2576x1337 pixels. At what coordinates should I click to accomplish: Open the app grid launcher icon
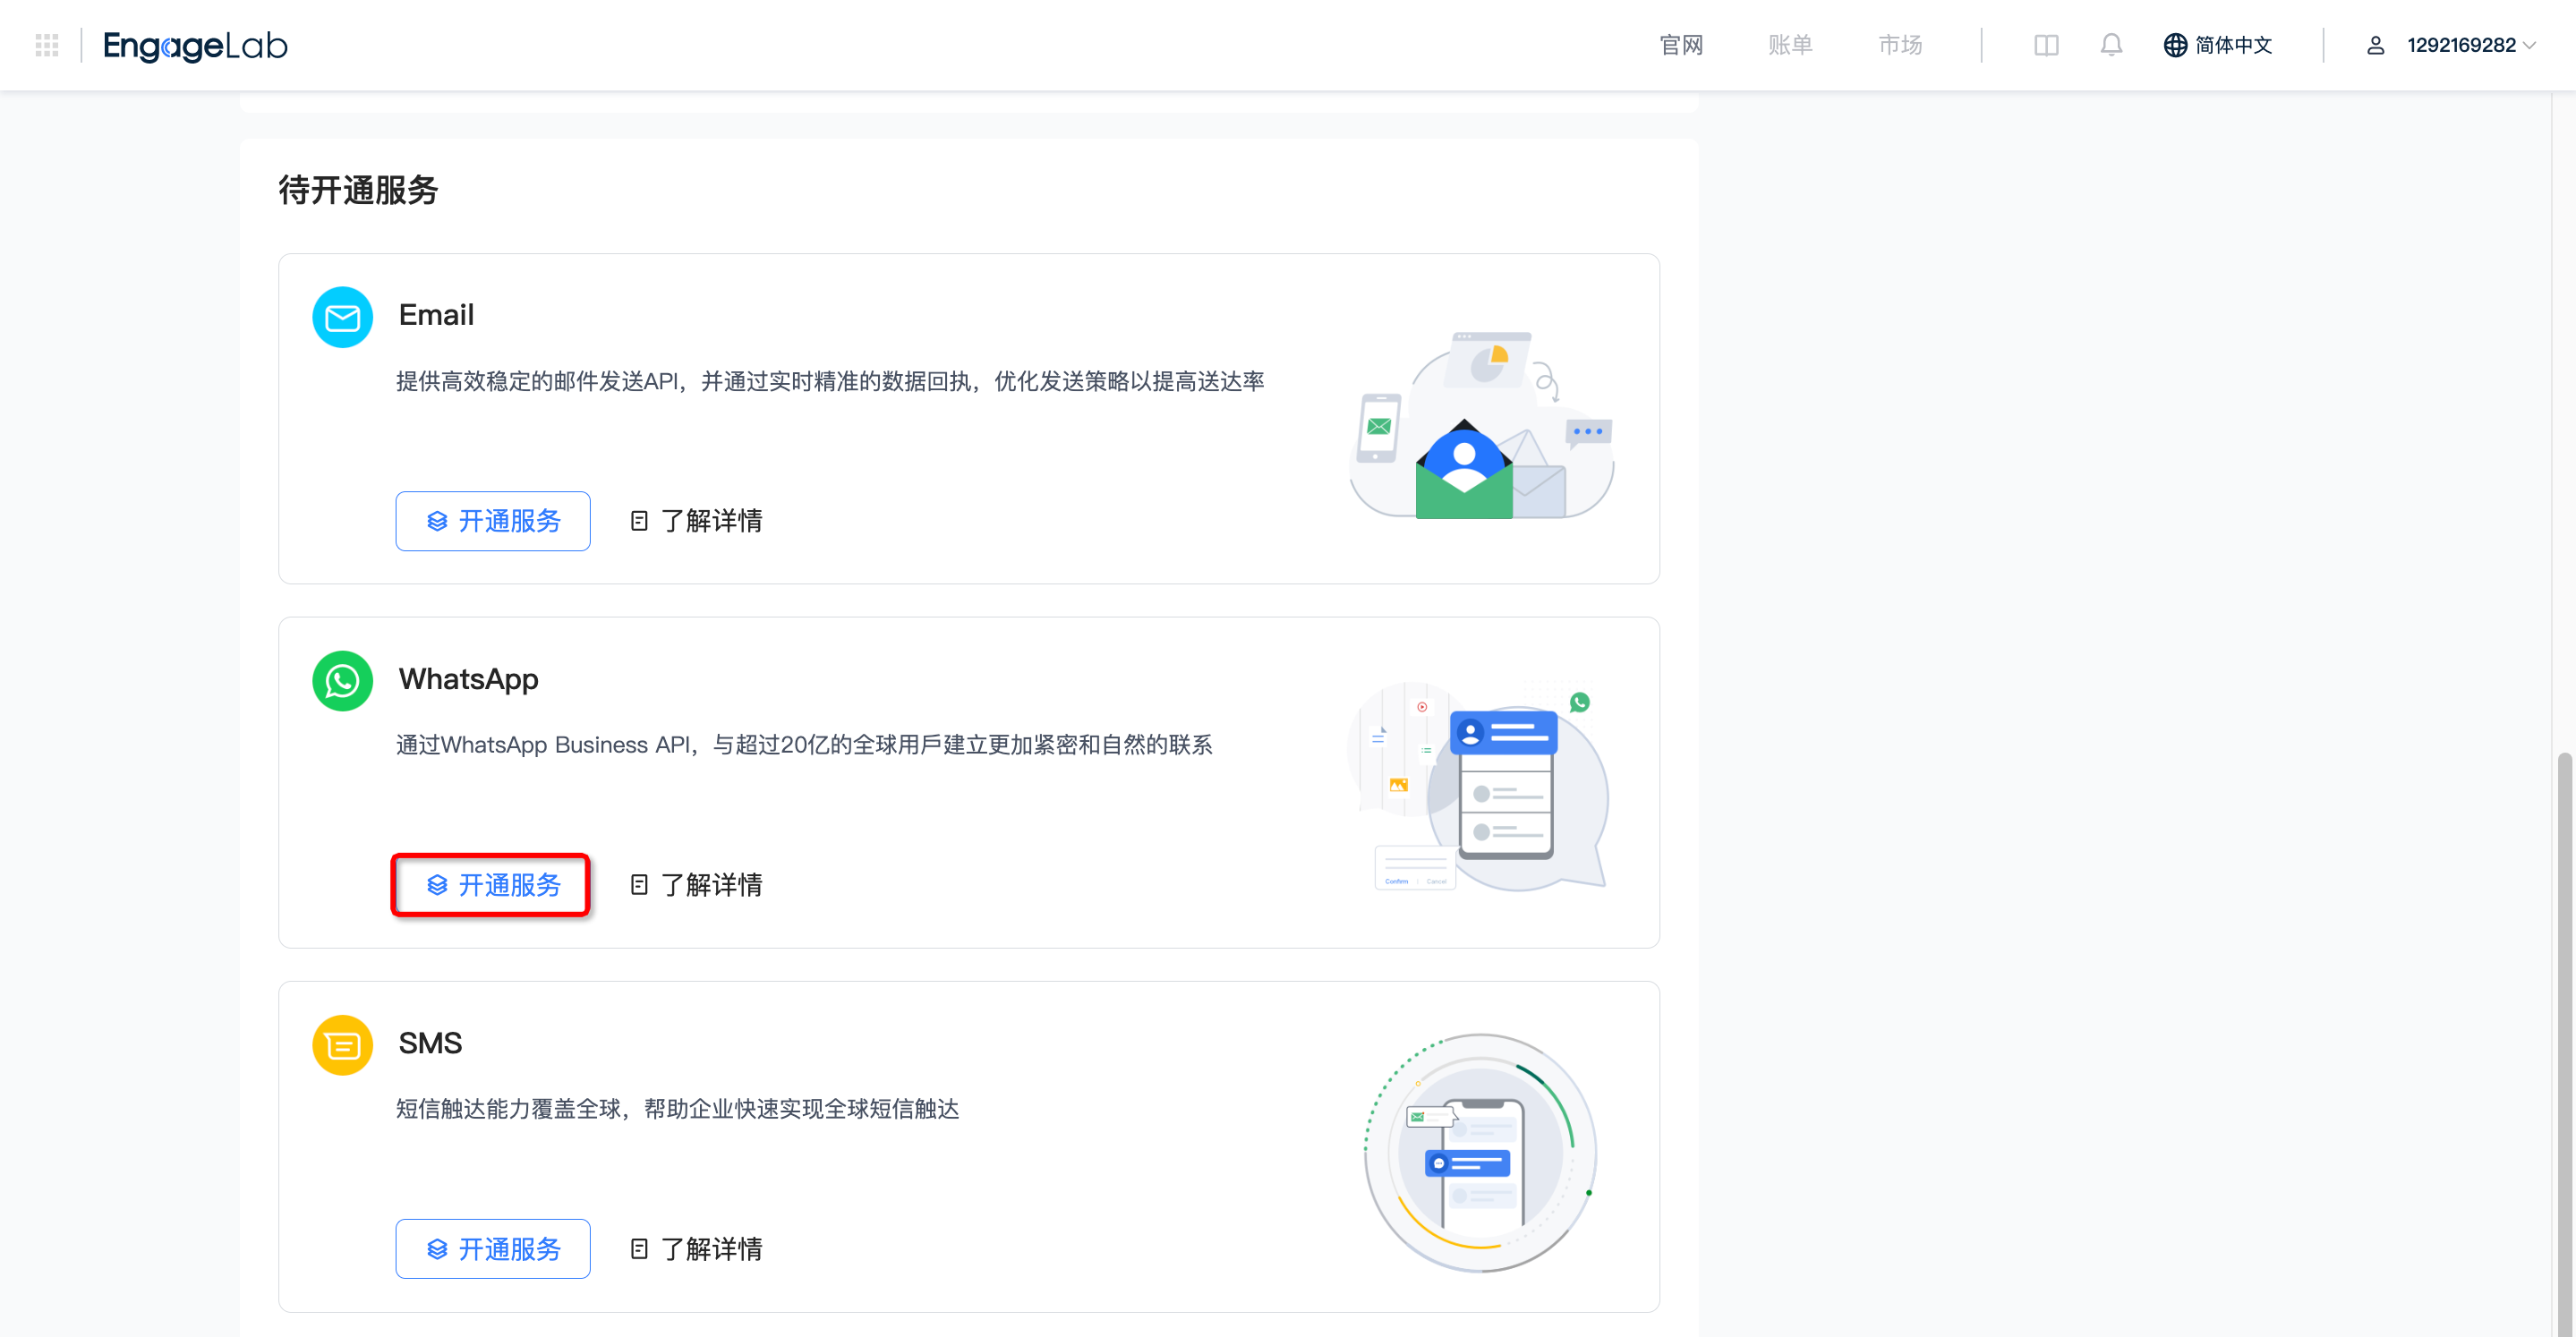[47, 45]
